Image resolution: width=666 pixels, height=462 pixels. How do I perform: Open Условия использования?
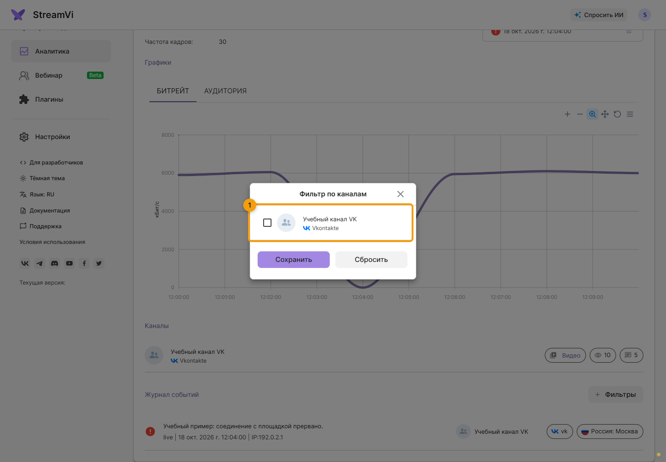coord(52,242)
